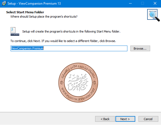Open the Browse... folder dialog
Screen dimensions: 161x125
[140, 48]
